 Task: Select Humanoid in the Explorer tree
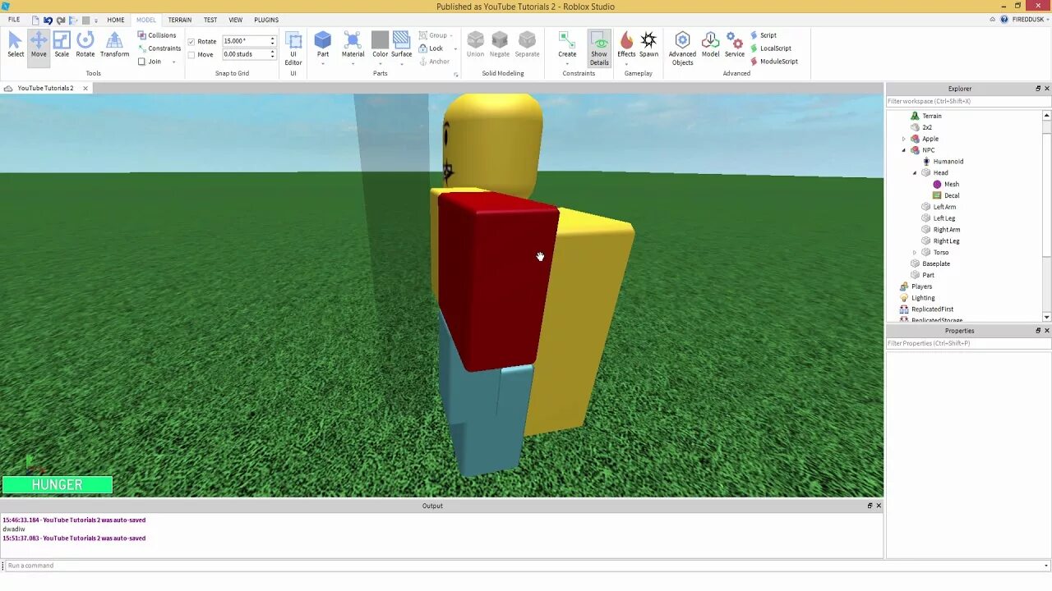tap(948, 162)
